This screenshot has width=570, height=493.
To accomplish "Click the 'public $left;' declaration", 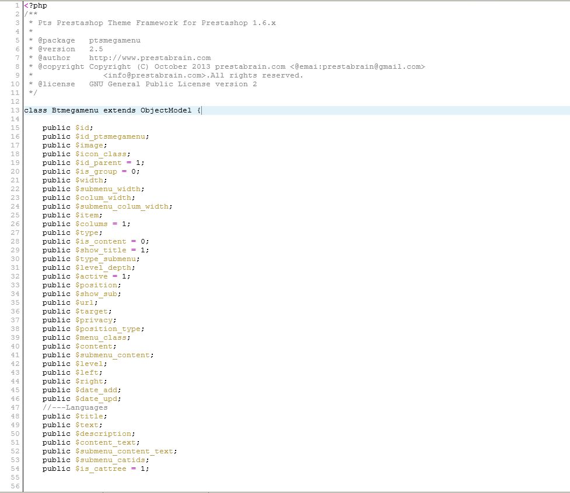I will [x=72, y=372].
